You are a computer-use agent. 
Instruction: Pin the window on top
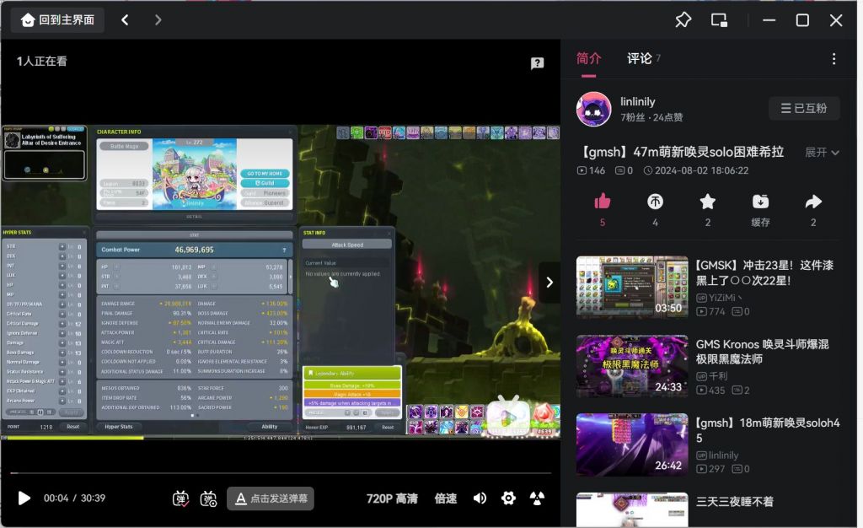coord(683,20)
